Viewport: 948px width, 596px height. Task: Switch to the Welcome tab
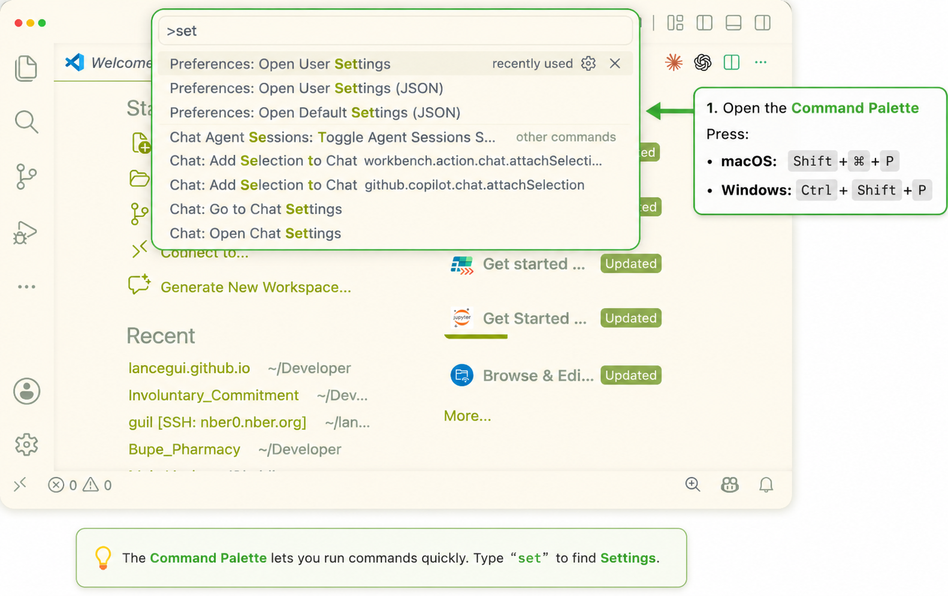point(108,62)
